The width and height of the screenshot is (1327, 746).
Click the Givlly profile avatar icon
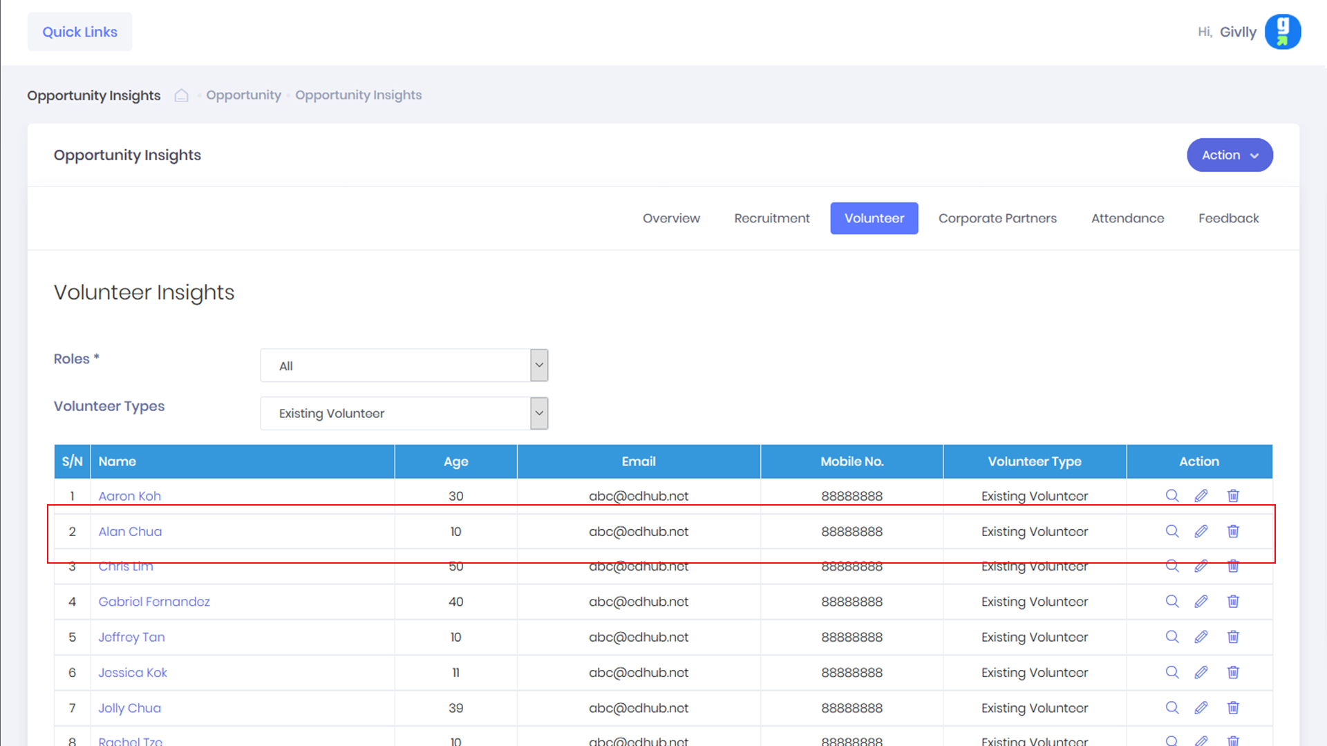[x=1283, y=32]
